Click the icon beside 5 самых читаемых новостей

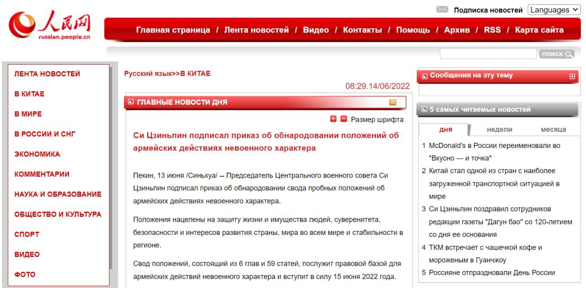tap(424, 110)
